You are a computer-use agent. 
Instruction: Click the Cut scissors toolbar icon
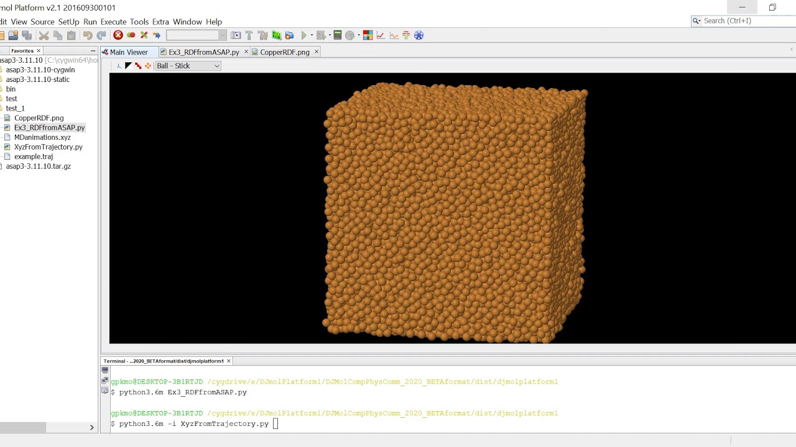[44, 35]
